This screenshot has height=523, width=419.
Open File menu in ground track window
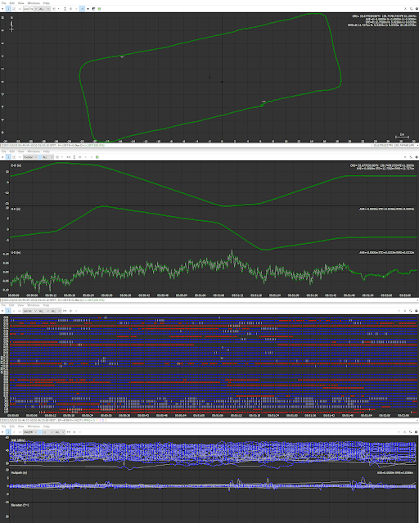(3, 3)
